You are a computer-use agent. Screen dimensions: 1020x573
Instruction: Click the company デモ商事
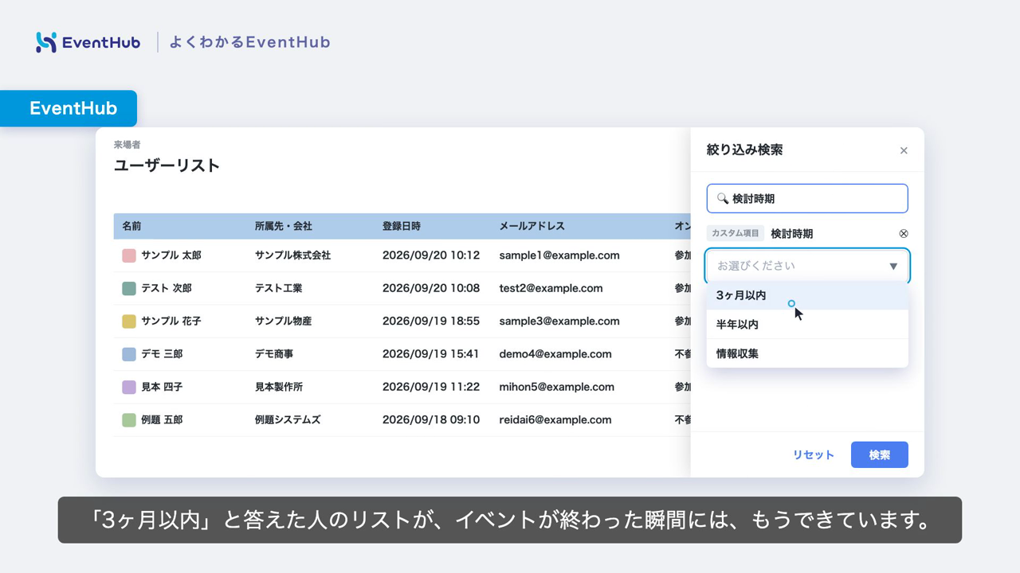[274, 354]
